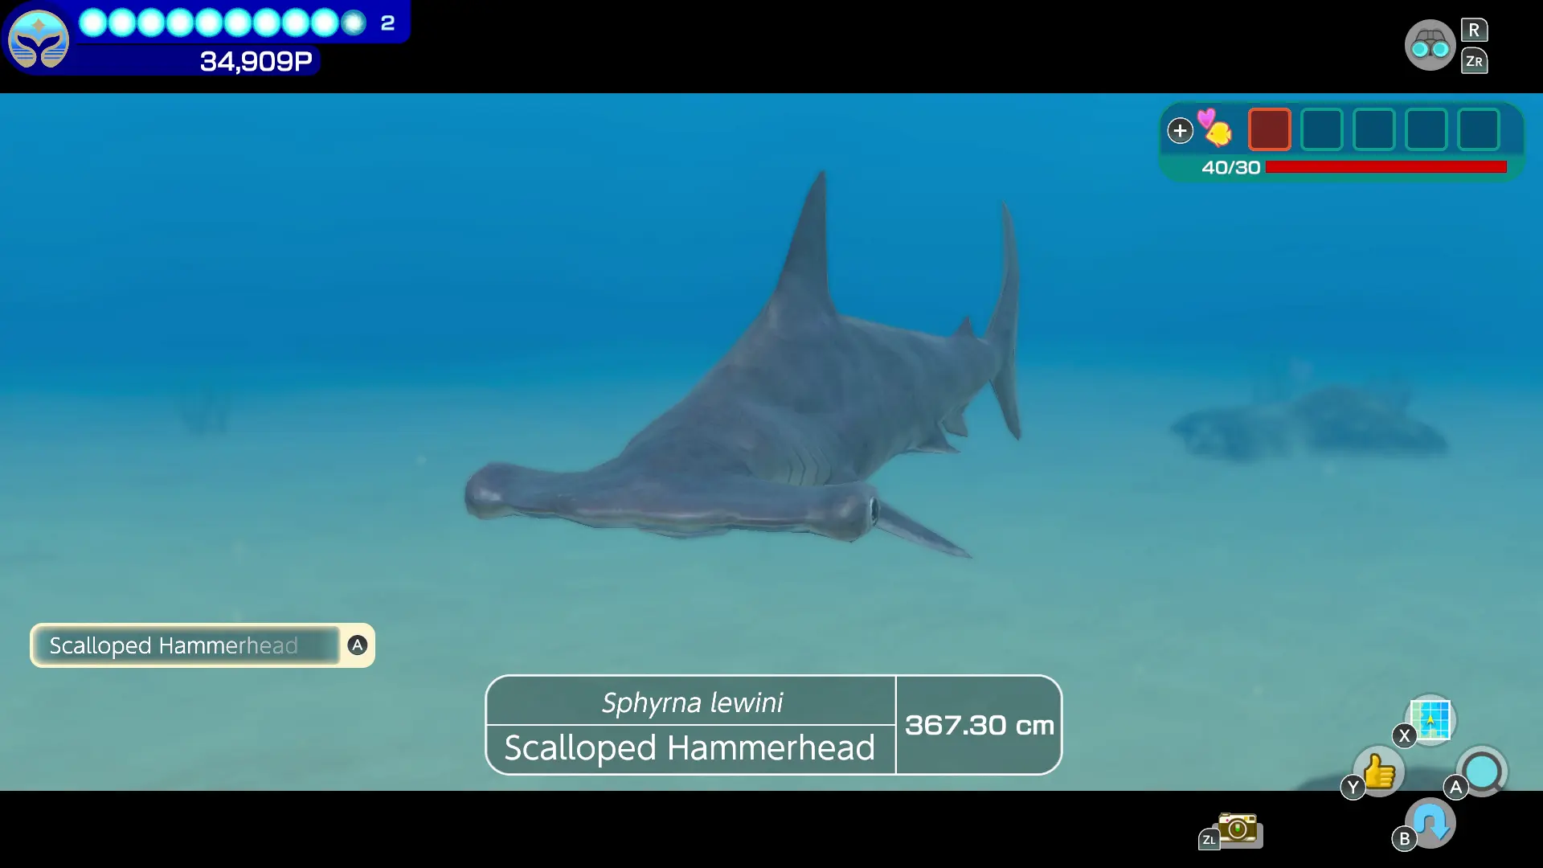Screen dimensions: 1543x868
Task: Open the camera photo mode icon
Action: tap(1238, 829)
